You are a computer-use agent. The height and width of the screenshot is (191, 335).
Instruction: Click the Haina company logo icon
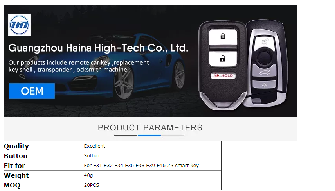19,25
